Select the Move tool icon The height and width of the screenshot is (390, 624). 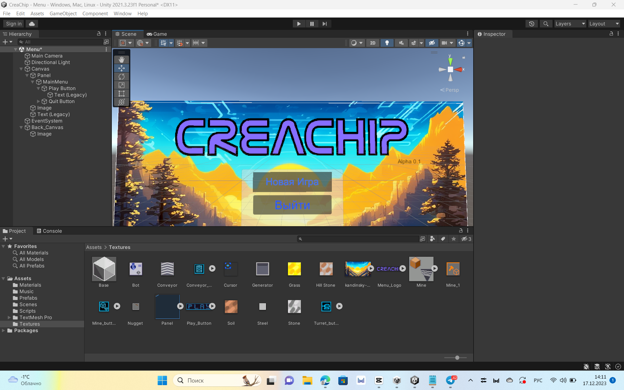(x=121, y=68)
